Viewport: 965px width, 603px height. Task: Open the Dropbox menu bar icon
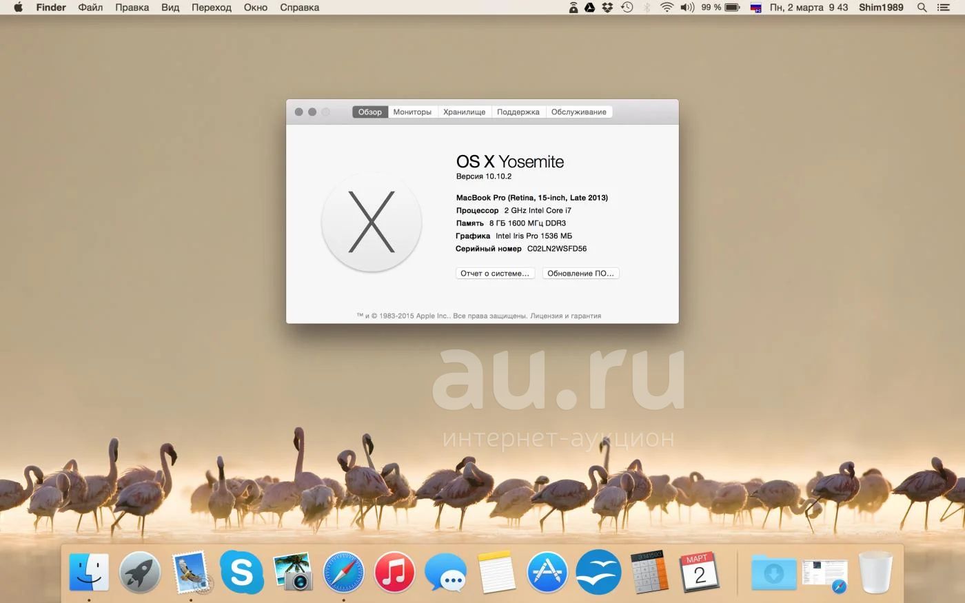(x=607, y=8)
